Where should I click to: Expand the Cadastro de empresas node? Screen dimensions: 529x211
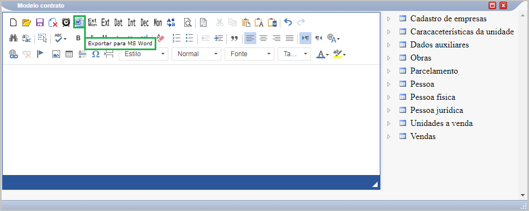pyautogui.click(x=389, y=19)
